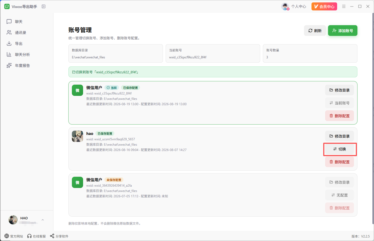Click the version V2.2.5 label
The width and height of the screenshot is (374, 241).
pyautogui.click(x=361, y=236)
